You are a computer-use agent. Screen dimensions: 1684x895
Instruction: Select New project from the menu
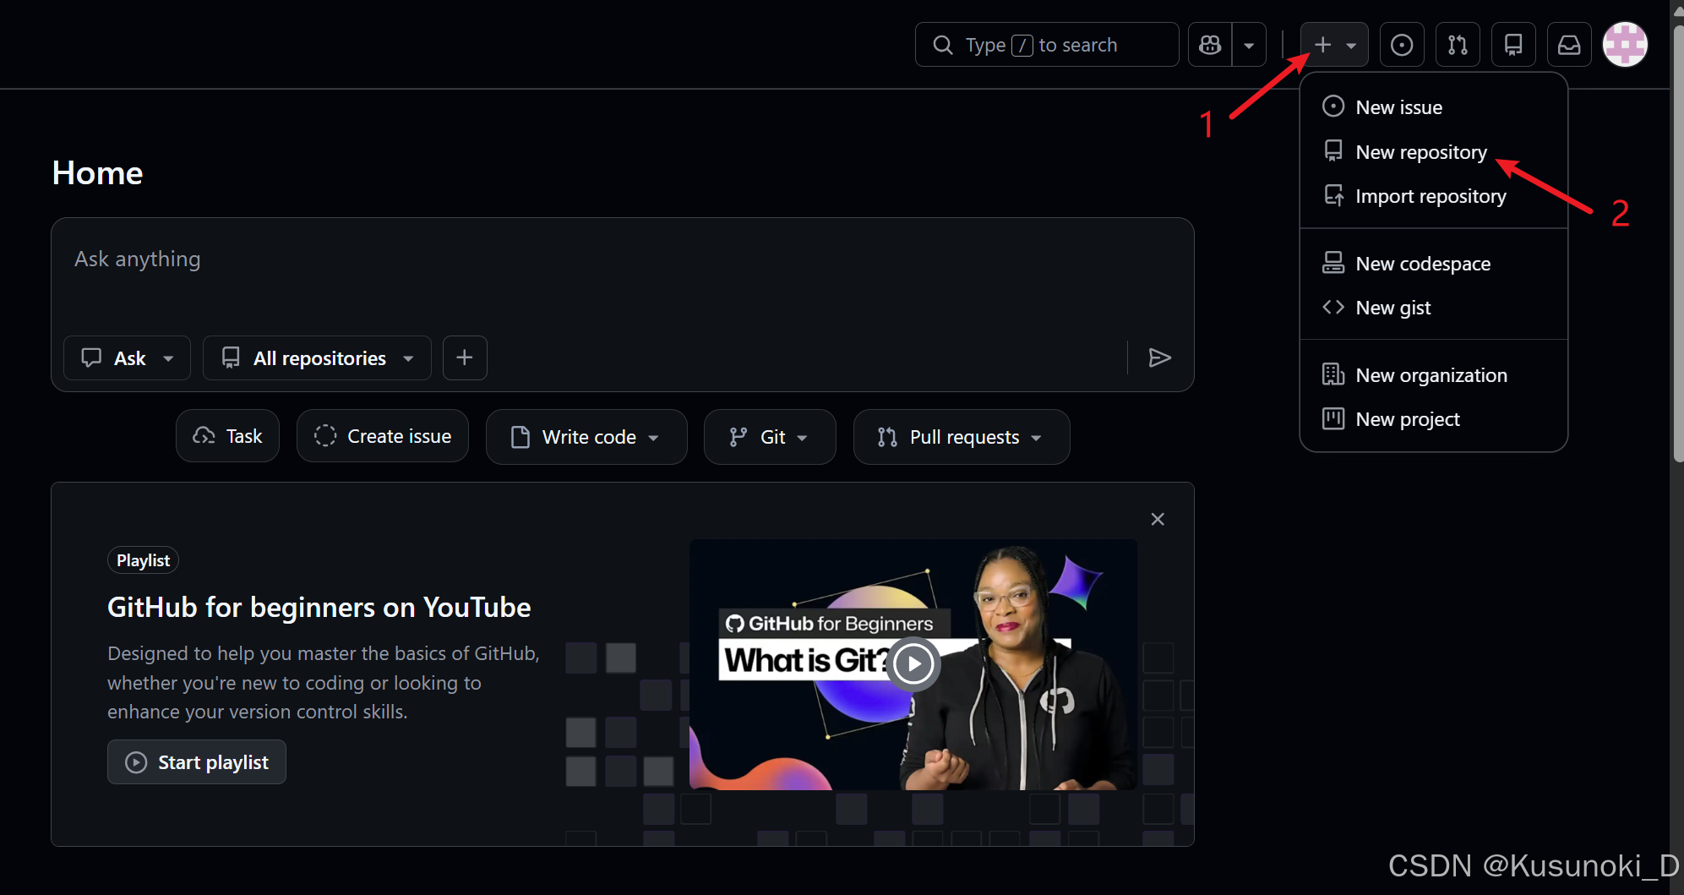[x=1433, y=419]
